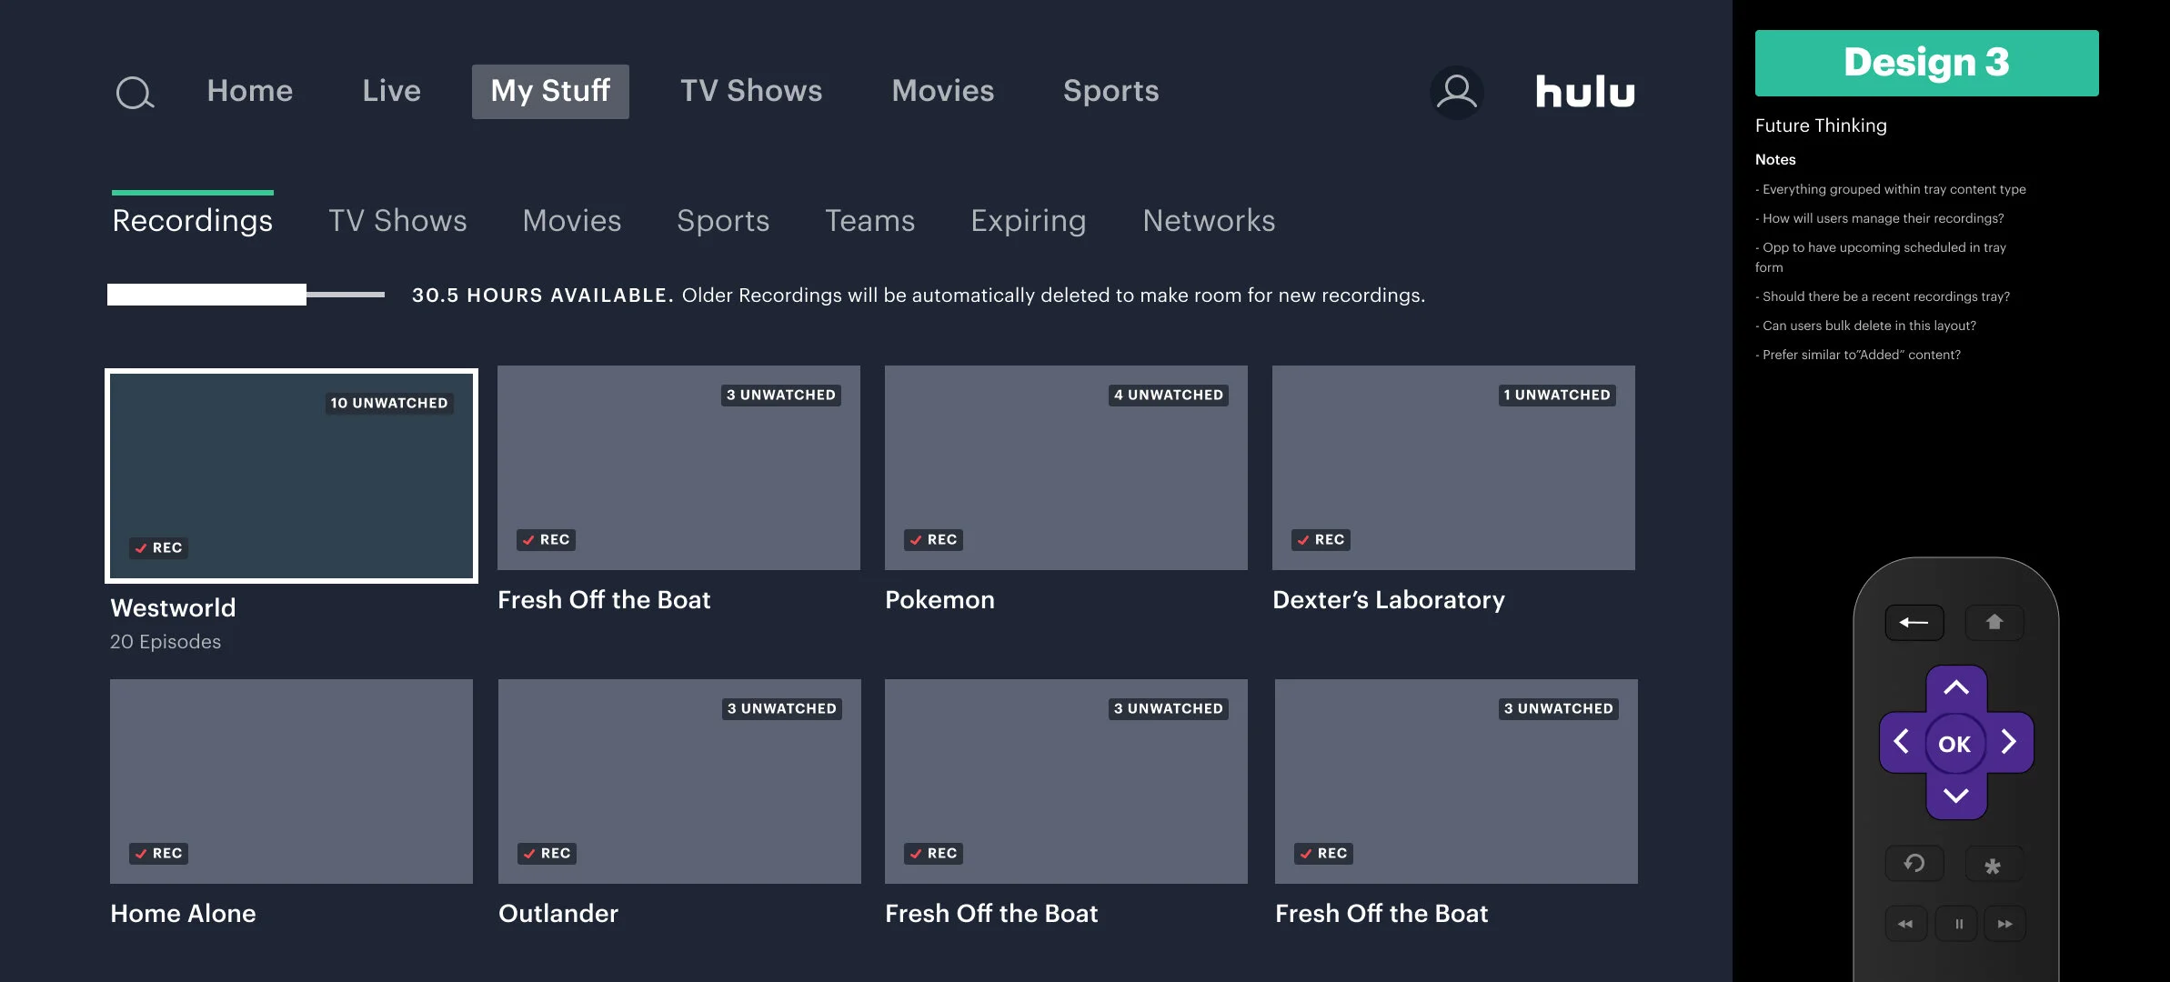
Task: Toggle the REC badge on Westworld
Action: (158, 547)
